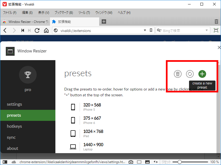The height and width of the screenshot is (165, 221).
Task: Click the forward navigation arrow
Action: point(14,30)
